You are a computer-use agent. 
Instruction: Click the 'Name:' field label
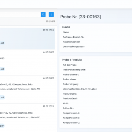pyautogui.click(x=66, y=32)
